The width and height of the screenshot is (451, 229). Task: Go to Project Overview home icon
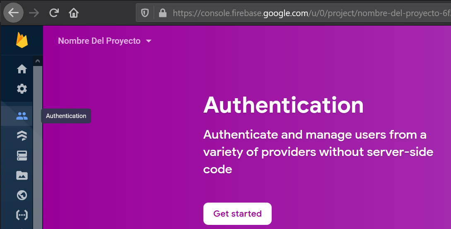pos(22,69)
